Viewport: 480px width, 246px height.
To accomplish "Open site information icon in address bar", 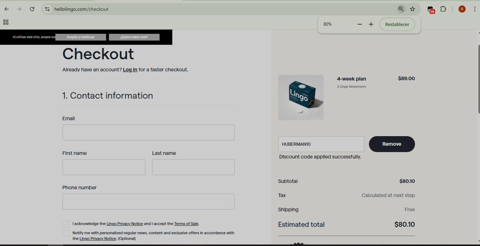I will click(x=47, y=9).
